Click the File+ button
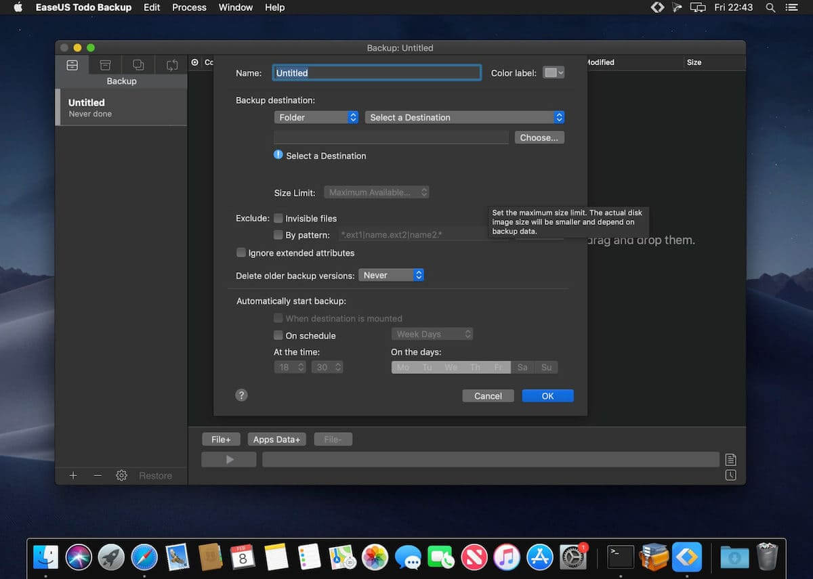 click(x=221, y=439)
